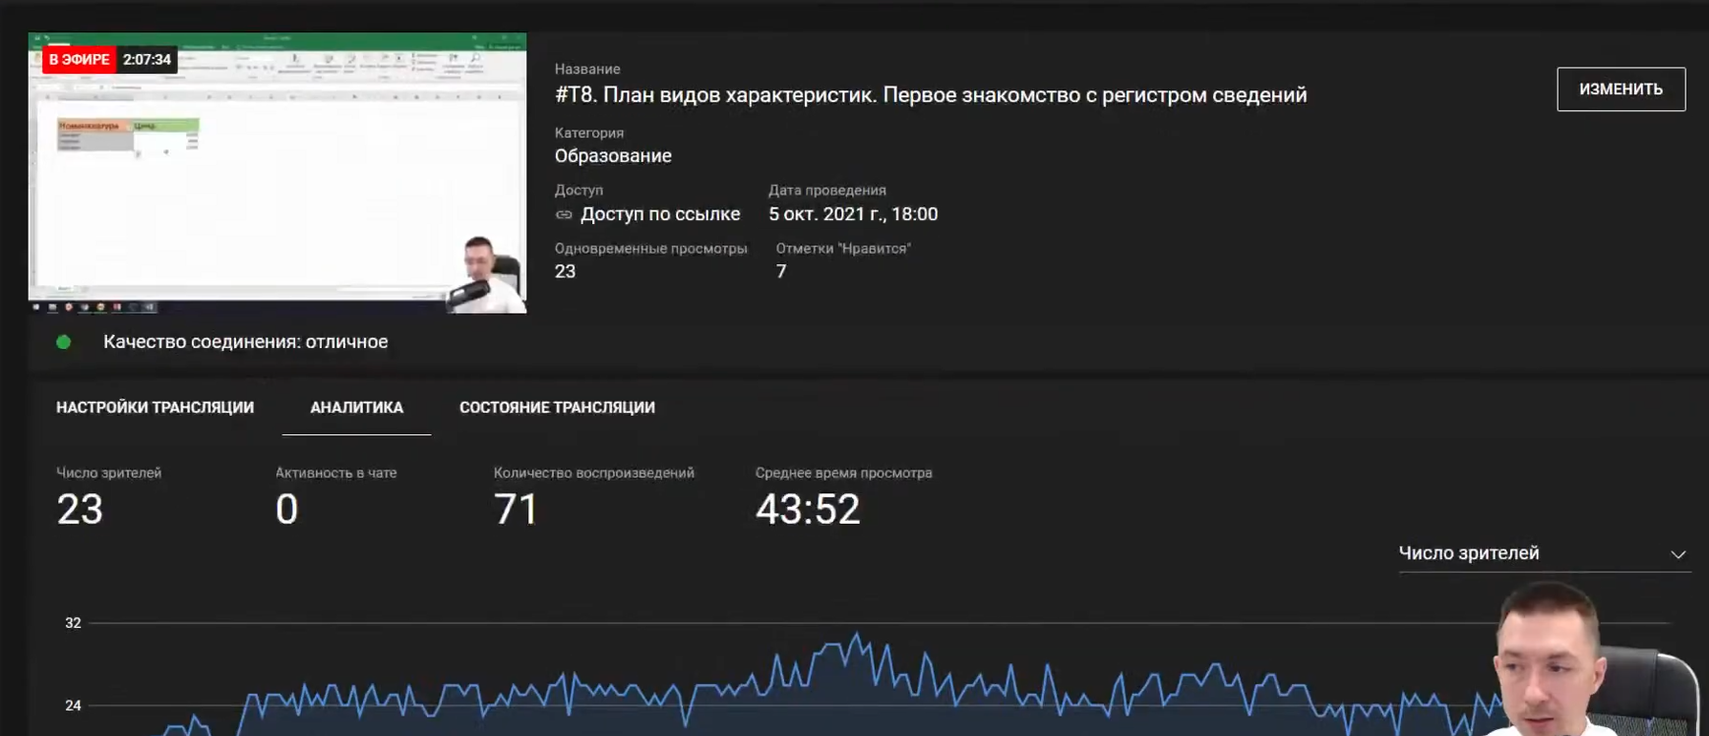Viewport: 1709px width, 736px height.
Task: Click the Среднее время просмотра value 43:52
Action: pyautogui.click(x=807, y=509)
